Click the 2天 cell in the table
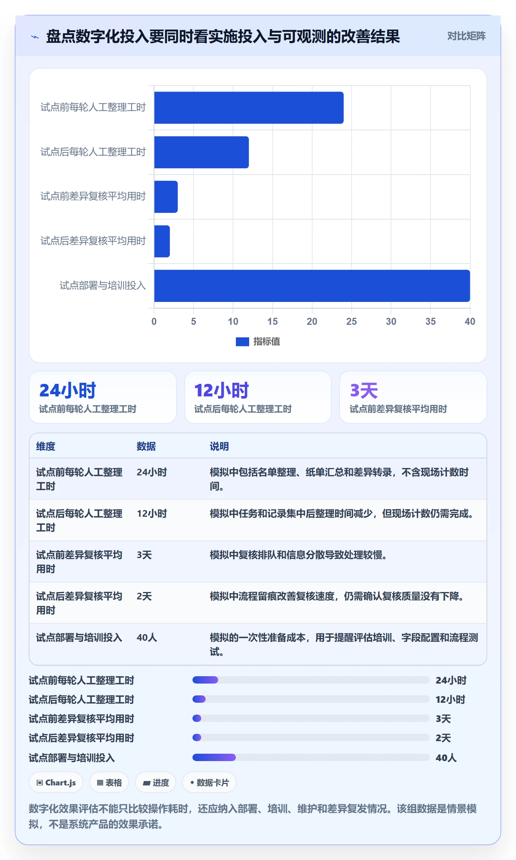Viewport: 516px width, 860px height. click(x=144, y=596)
